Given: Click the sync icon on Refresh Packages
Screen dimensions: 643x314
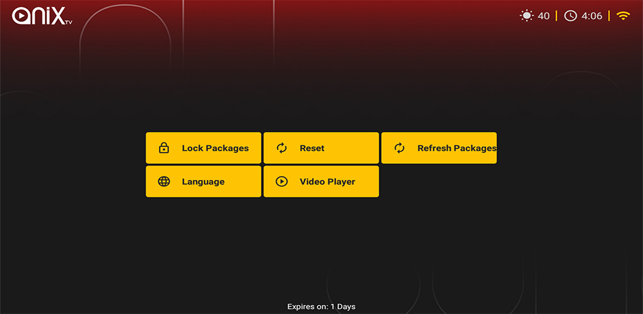Looking at the screenshot, I should pyautogui.click(x=399, y=148).
